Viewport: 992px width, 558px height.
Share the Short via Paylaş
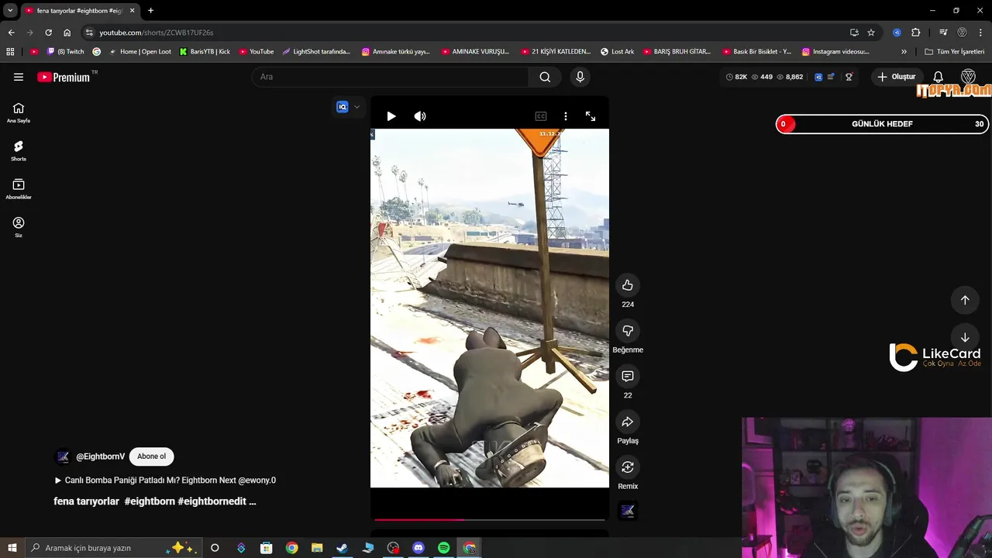(628, 422)
